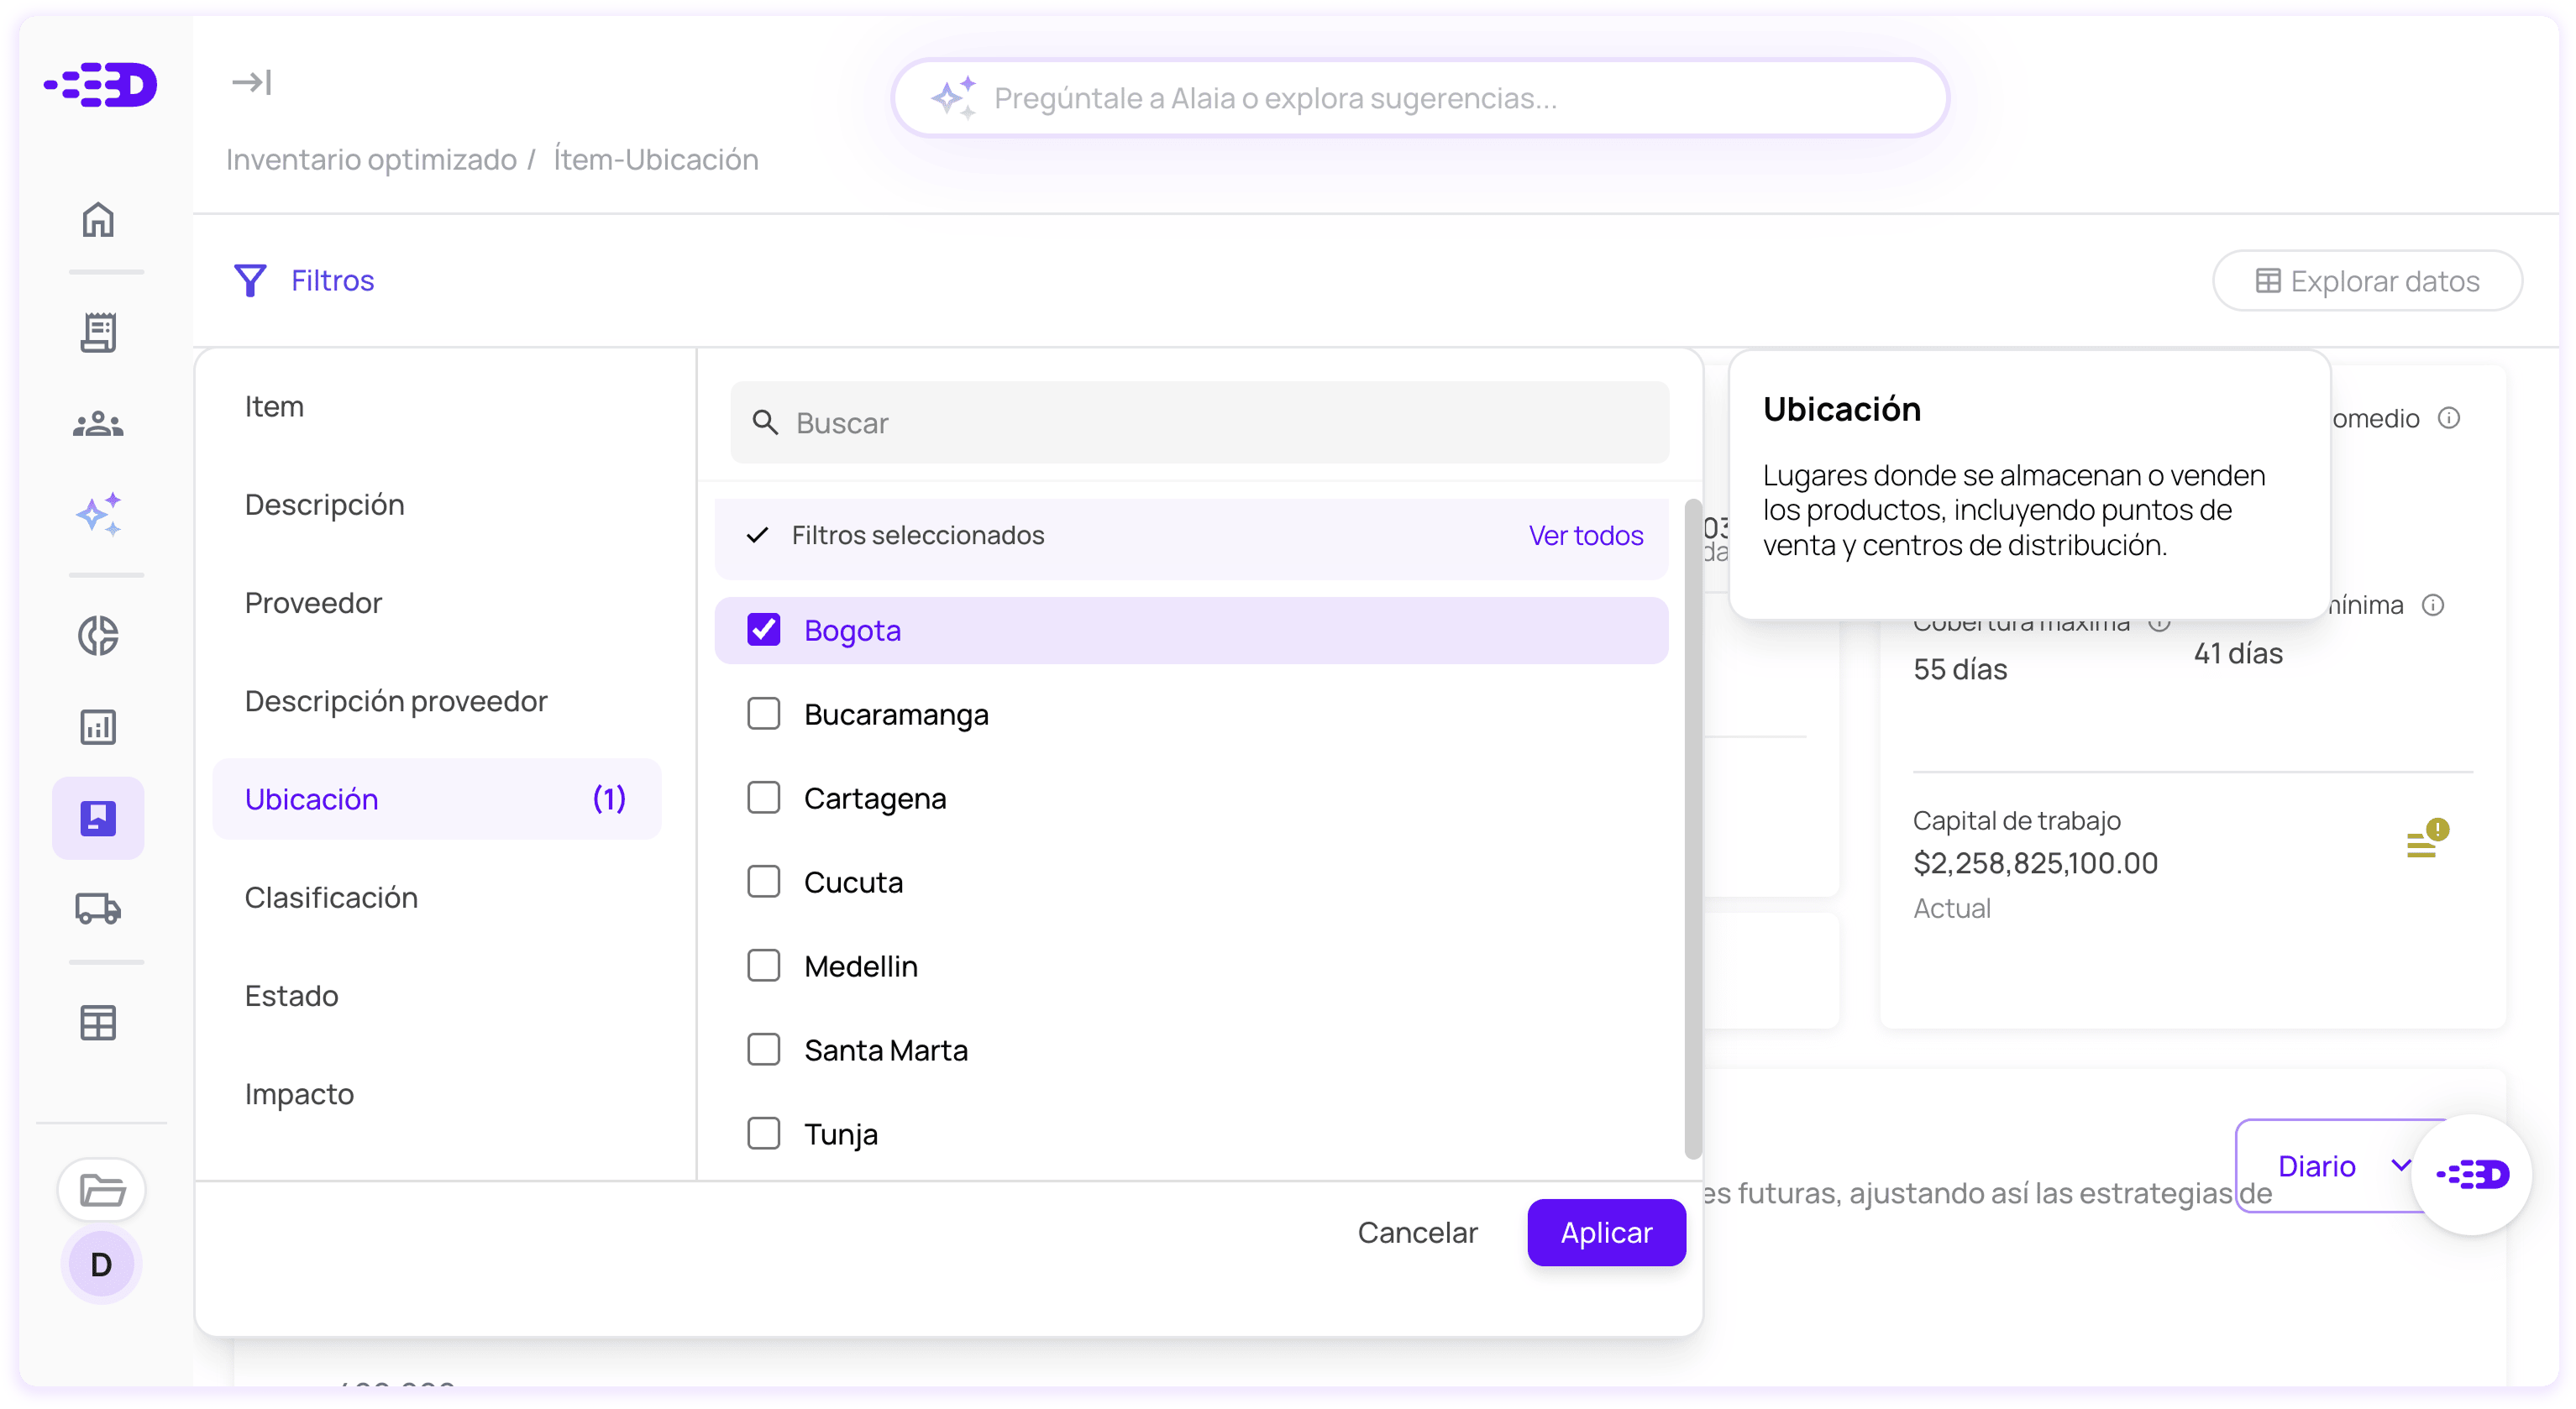
Task: Uncheck the Bogota checkbox
Action: coord(764,630)
